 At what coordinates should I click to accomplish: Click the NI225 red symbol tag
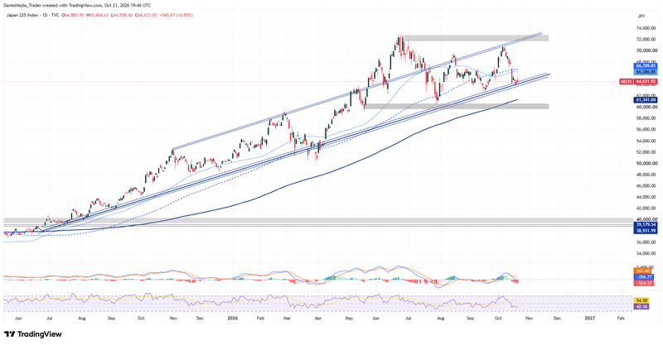point(626,81)
